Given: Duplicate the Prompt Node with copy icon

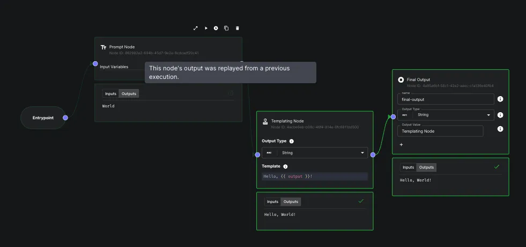Looking at the screenshot, I should (226, 28).
